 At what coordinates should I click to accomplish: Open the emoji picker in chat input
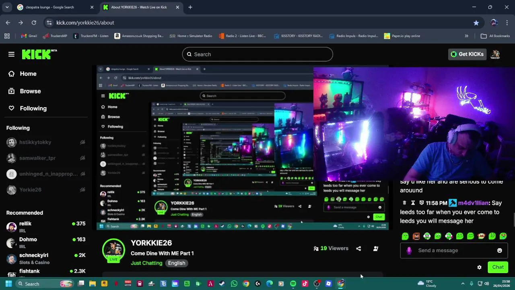[499, 251]
